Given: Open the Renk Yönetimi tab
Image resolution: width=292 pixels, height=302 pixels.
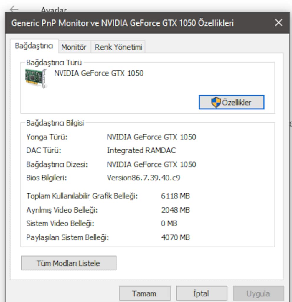Looking at the screenshot, I should (118, 47).
